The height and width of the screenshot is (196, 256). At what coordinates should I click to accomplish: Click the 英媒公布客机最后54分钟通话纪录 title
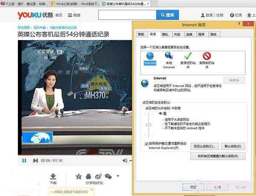click(63, 34)
